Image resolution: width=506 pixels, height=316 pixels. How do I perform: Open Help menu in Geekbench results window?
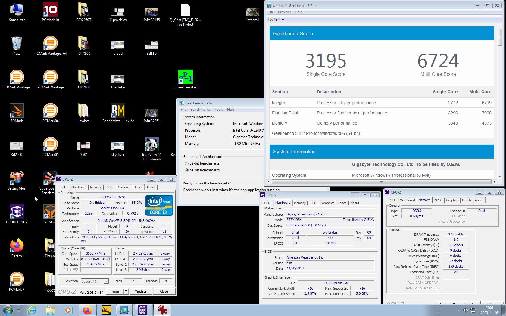(x=298, y=12)
